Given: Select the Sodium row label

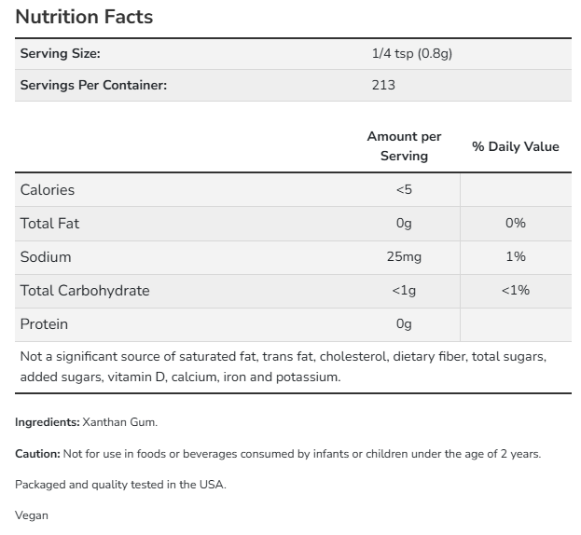Looking at the screenshot, I should [46, 256].
